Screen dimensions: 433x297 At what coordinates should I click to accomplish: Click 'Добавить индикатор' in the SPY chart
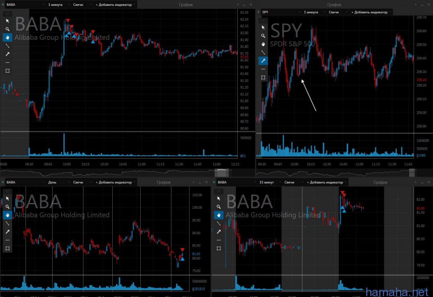pos(371,12)
